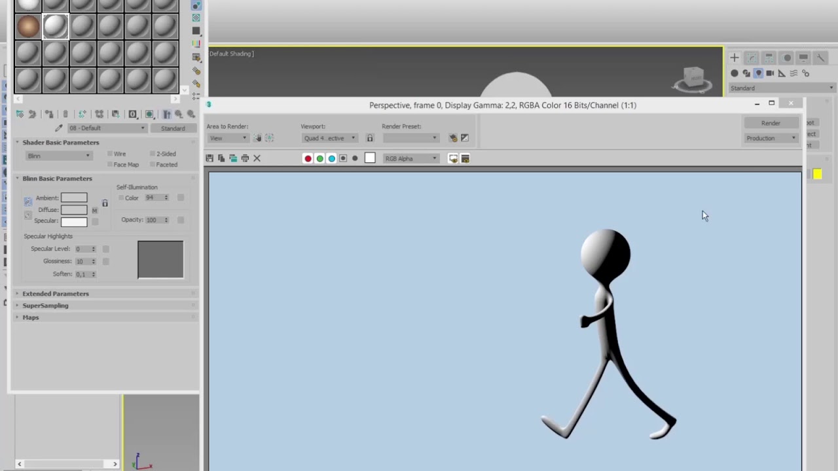Screen dimensions: 838x471
Task: Enable the 2-Sided checkbox
Action: [x=153, y=154]
